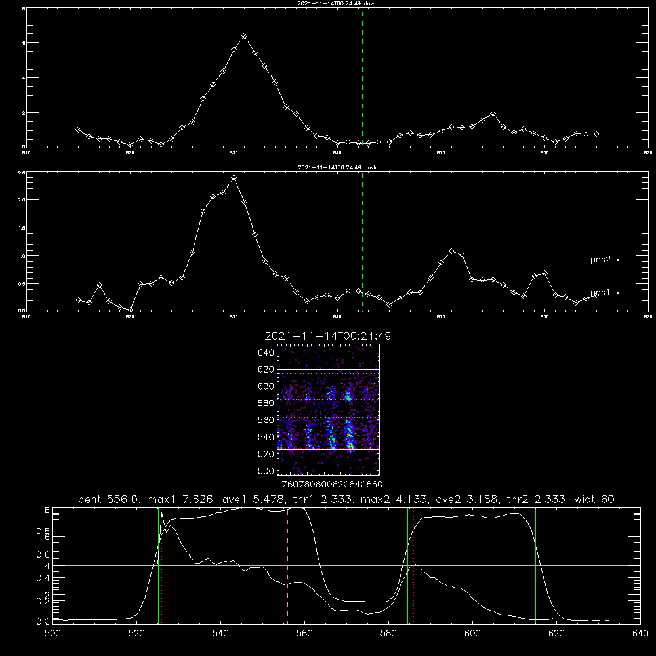Click 'cent 556.0' in the bottom plot title
The image size is (656, 656).
[x=109, y=499]
